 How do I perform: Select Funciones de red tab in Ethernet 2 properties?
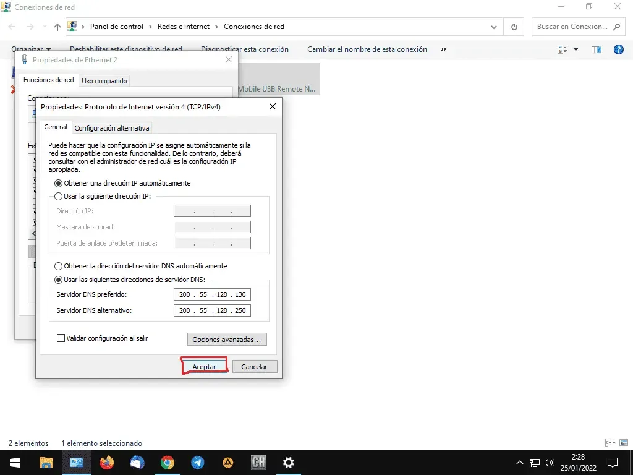click(x=48, y=80)
